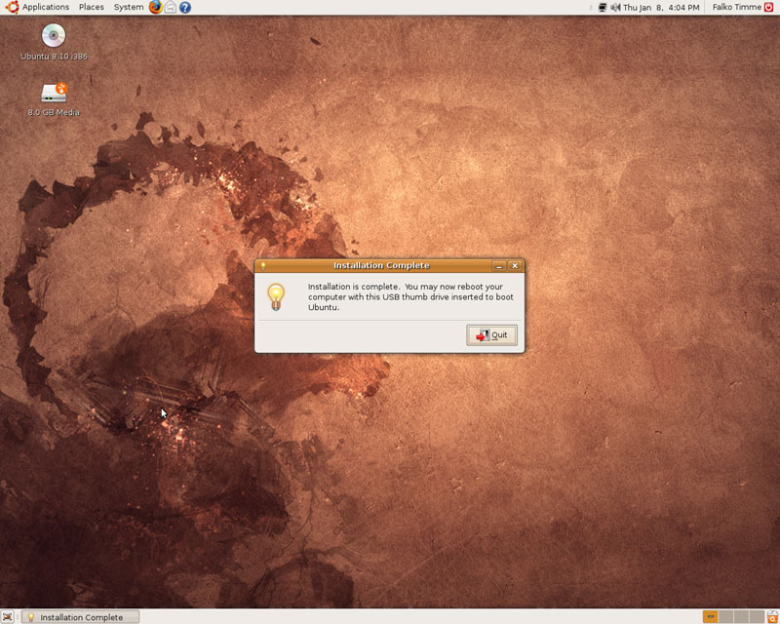Image resolution: width=780 pixels, height=624 pixels.
Task: Open the window menu lightbulb in the dialog titlebar
Action: pos(263,266)
